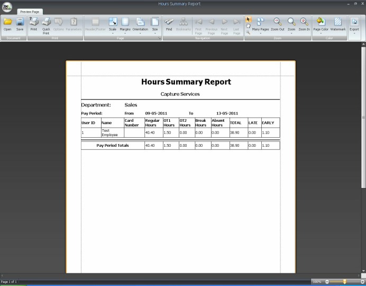Go to Next Page
The image size is (366, 286).
click(224, 26)
